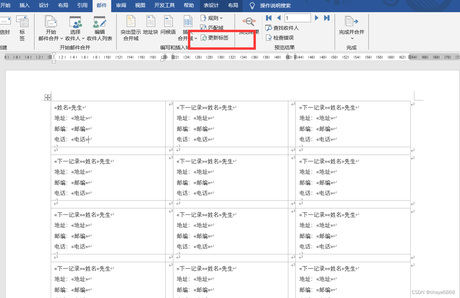Switch to the Insert (插入) tab
This screenshot has width=460, height=298.
coord(25,5)
